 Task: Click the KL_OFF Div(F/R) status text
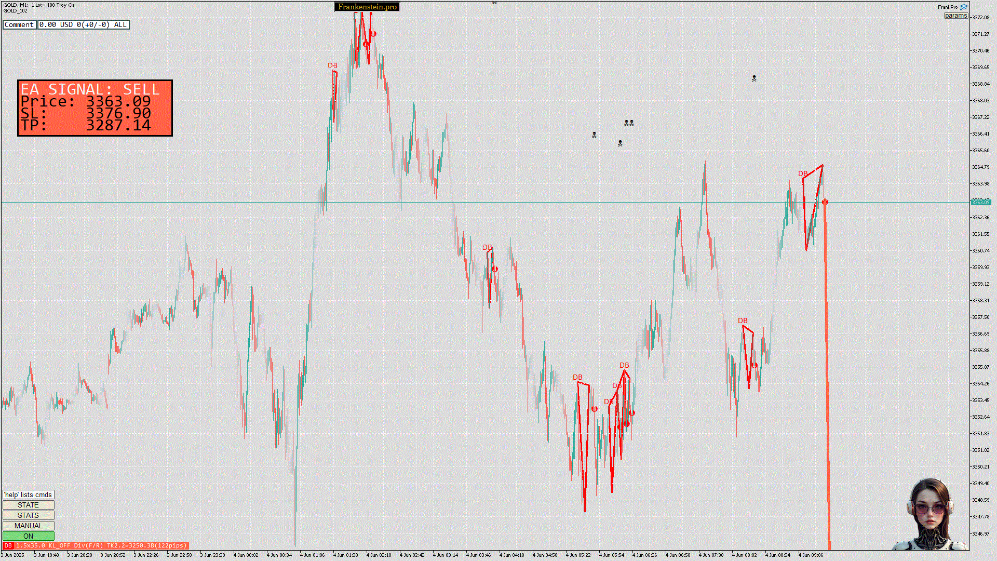76,545
